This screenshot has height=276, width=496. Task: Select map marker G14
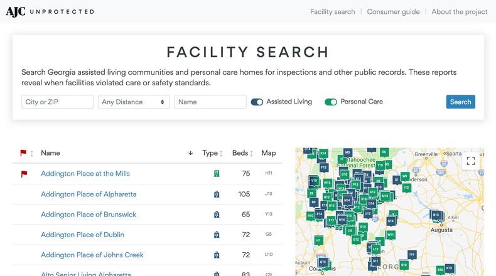pyautogui.click(x=391, y=221)
